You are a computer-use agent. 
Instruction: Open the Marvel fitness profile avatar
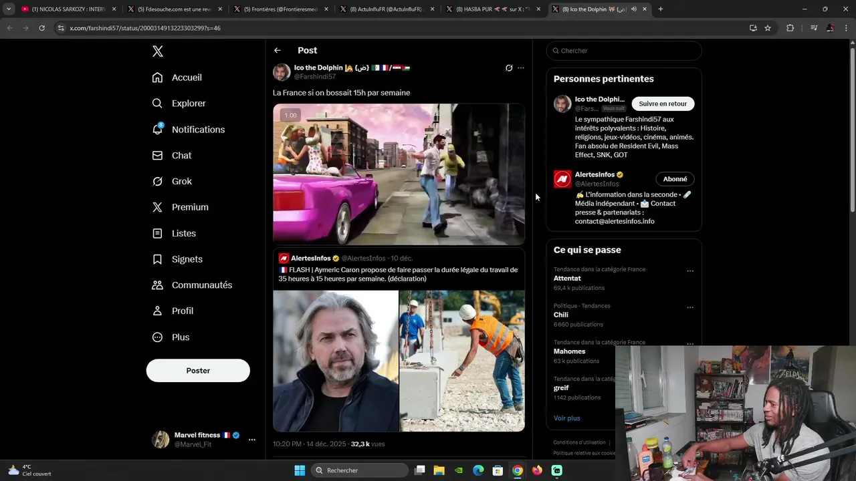(x=160, y=440)
